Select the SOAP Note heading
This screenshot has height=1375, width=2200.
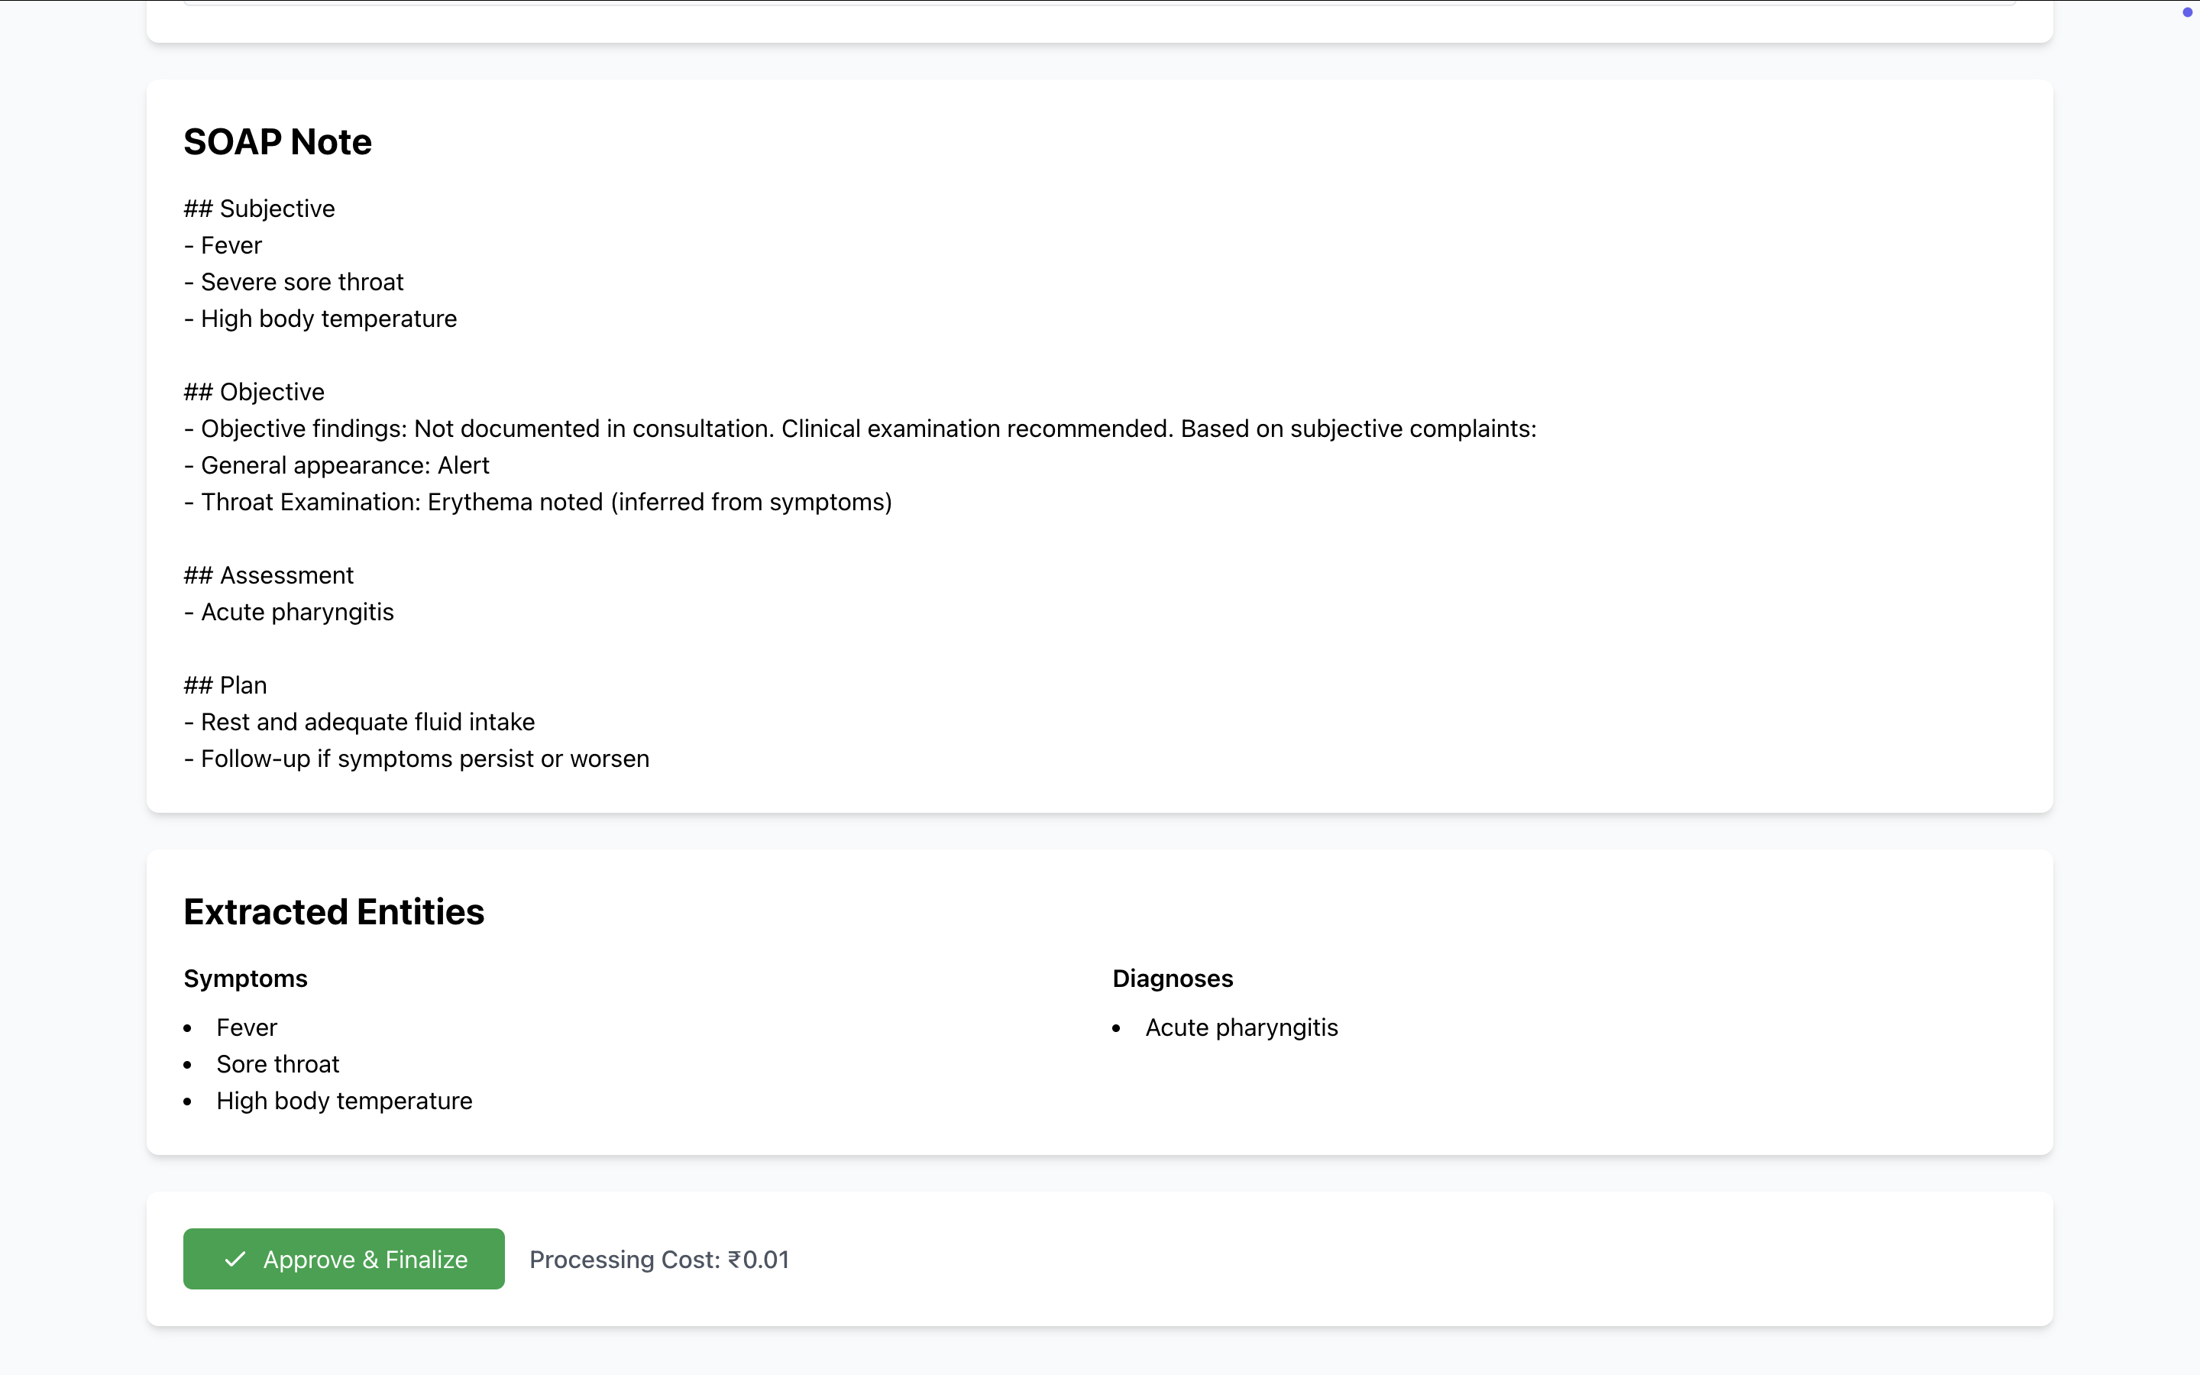[x=277, y=142]
